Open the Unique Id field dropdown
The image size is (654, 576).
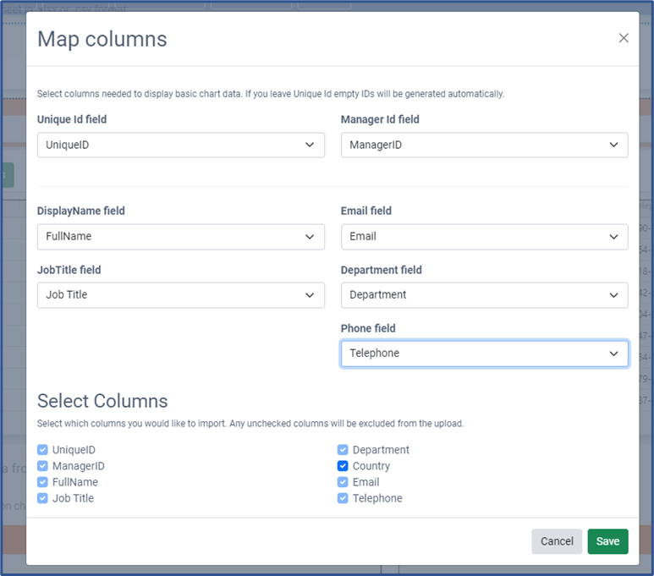pyautogui.click(x=180, y=145)
